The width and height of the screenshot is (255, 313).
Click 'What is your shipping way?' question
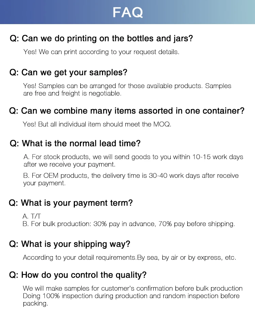pos(70,244)
